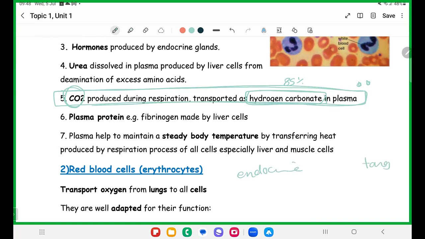The height and width of the screenshot is (239, 425).
Task: Open the more options menu
Action: pyautogui.click(x=402, y=16)
